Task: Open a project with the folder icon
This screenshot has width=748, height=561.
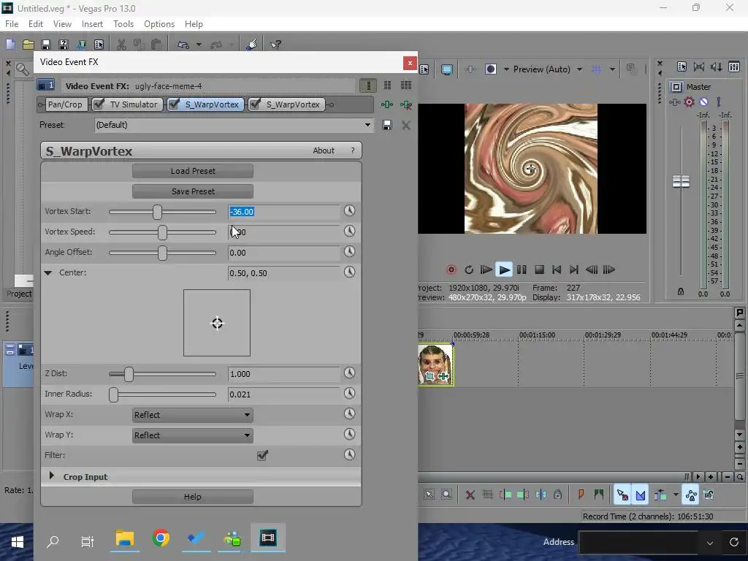Action: coord(28,45)
